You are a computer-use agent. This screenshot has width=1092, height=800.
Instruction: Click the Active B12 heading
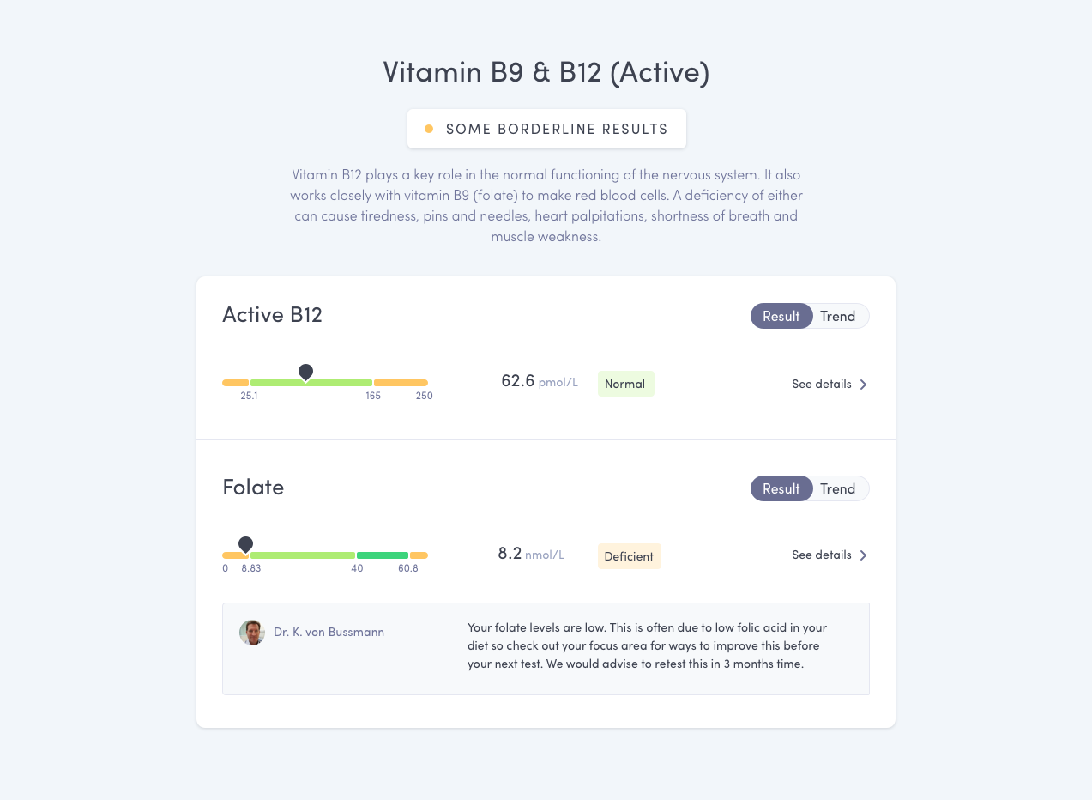272,315
